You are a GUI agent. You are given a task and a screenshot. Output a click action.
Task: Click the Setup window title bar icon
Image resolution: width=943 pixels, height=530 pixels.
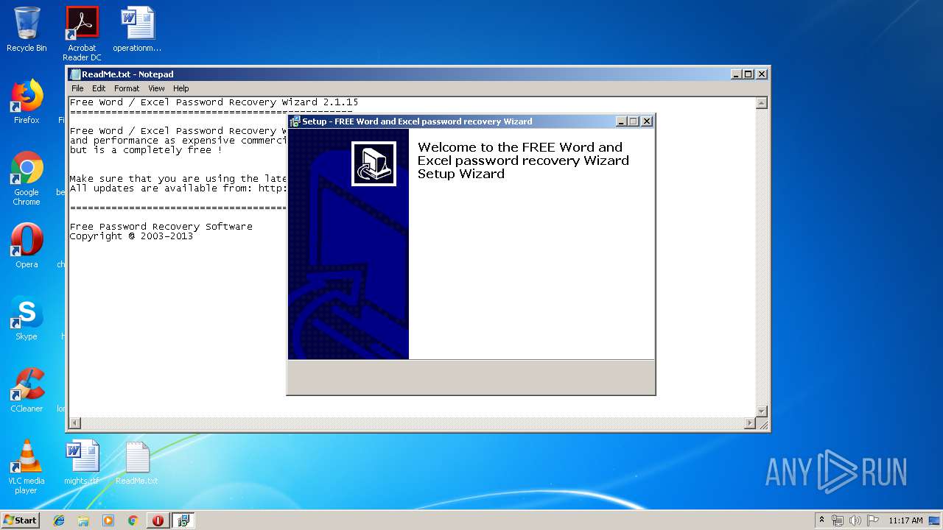pos(295,121)
